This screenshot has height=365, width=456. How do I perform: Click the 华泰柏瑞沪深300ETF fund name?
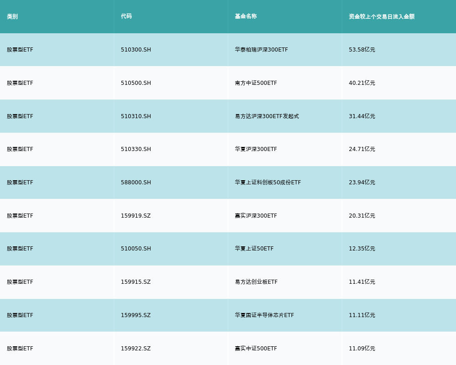pyautogui.click(x=261, y=50)
